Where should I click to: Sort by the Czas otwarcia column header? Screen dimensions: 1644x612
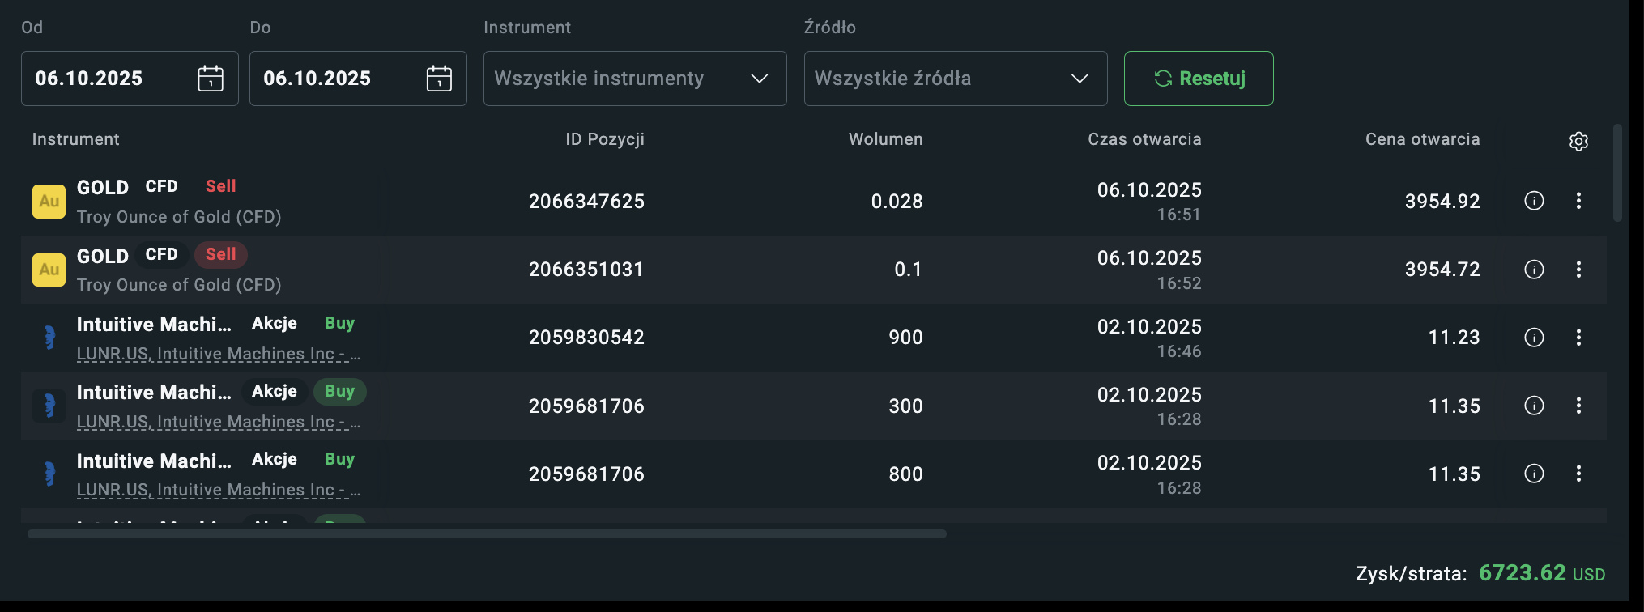point(1144,139)
